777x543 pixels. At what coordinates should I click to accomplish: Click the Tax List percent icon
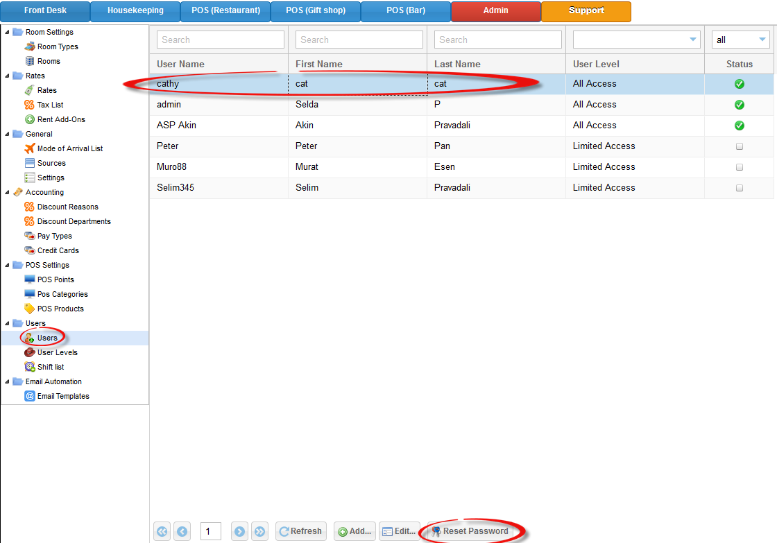click(x=29, y=105)
